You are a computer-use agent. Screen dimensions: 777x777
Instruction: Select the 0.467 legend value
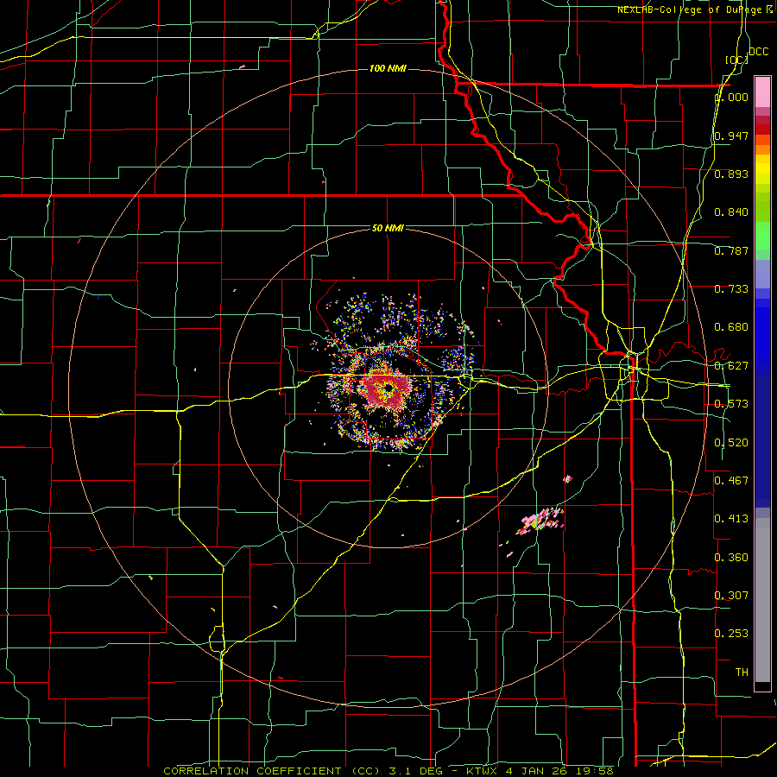click(731, 481)
